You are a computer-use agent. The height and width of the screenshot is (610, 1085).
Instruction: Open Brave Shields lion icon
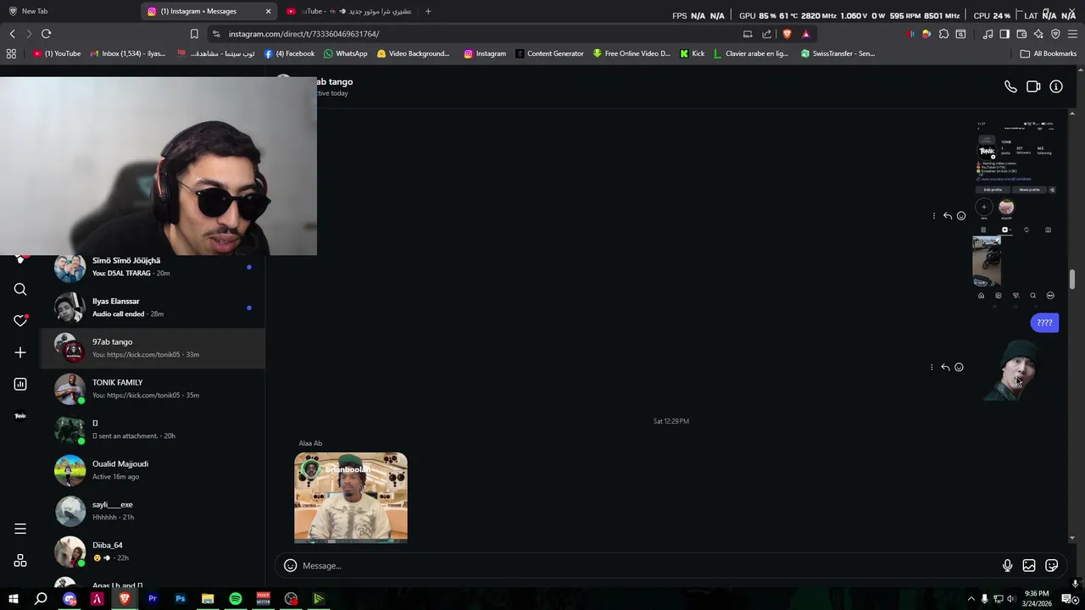tap(787, 34)
